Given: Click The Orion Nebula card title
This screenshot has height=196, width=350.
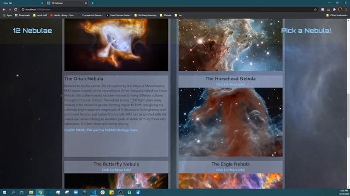Looking at the screenshot, I should 84,78.
